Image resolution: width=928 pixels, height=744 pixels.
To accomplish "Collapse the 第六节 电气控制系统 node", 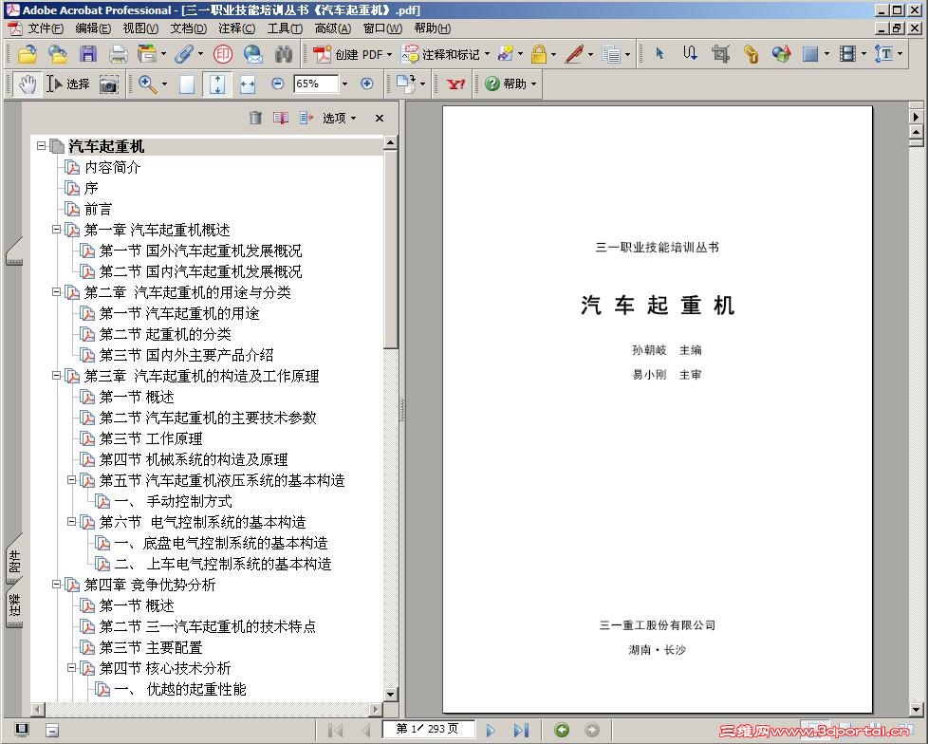I will (71, 521).
